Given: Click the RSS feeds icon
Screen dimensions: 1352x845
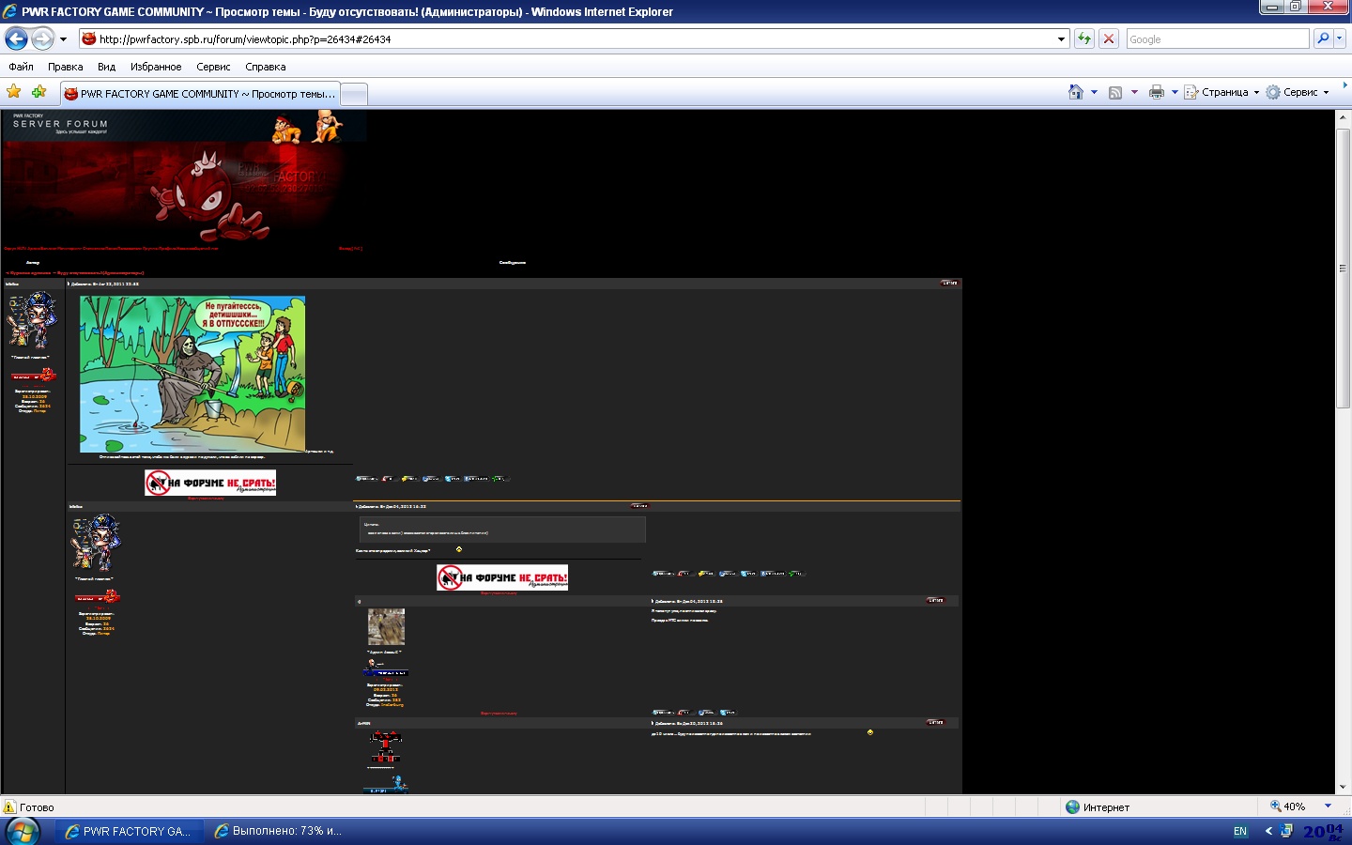Looking at the screenshot, I should pos(1115,92).
